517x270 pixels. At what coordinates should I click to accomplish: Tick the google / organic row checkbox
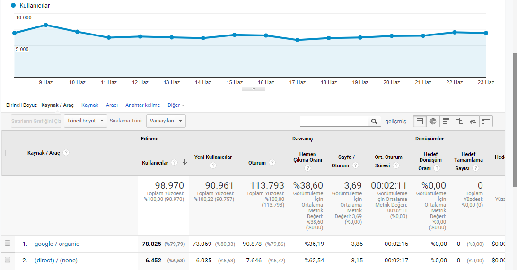(x=8, y=244)
